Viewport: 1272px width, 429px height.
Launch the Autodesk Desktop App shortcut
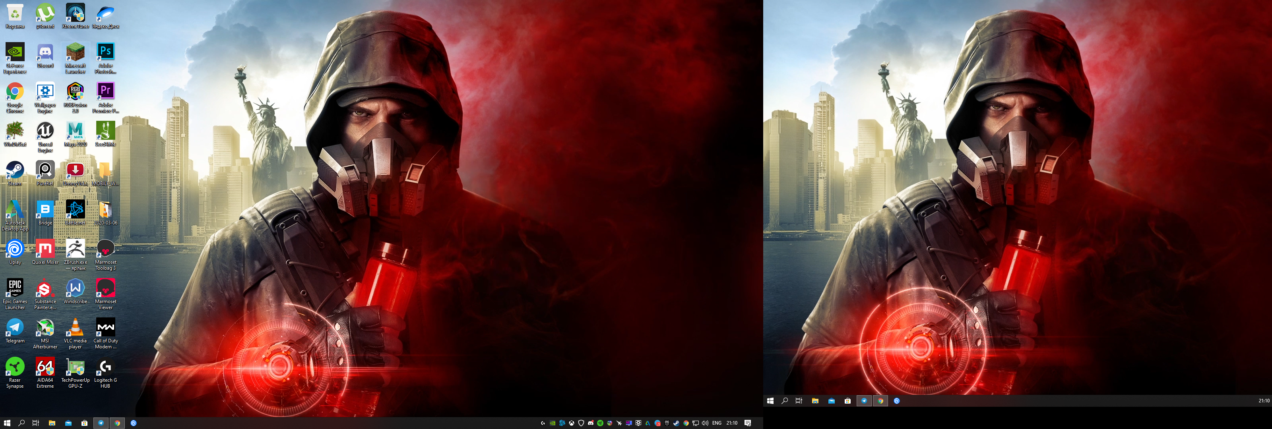15,216
